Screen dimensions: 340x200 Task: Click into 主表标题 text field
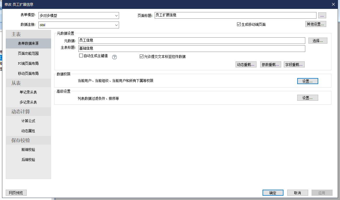[x=191, y=48]
